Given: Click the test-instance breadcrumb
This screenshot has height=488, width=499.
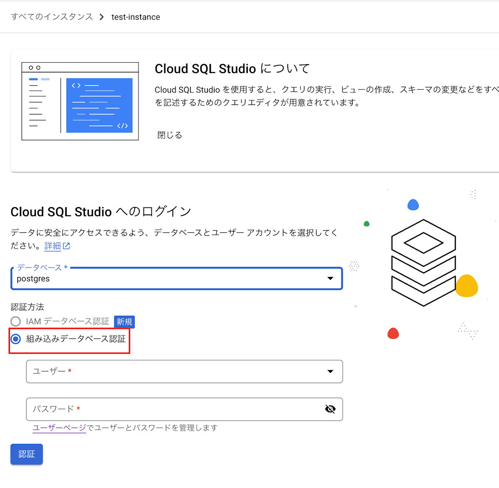Looking at the screenshot, I should click(x=136, y=17).
